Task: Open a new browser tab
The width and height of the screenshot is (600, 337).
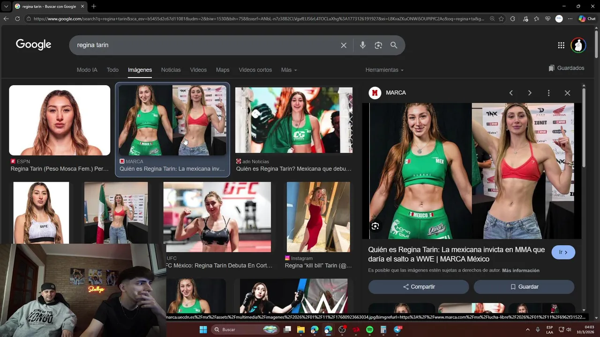Action: click(x=94, y=6)
